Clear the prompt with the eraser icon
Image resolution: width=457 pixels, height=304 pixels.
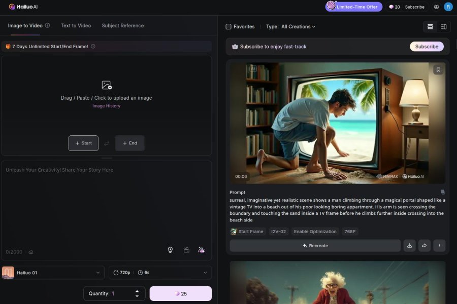pos(31,252)
